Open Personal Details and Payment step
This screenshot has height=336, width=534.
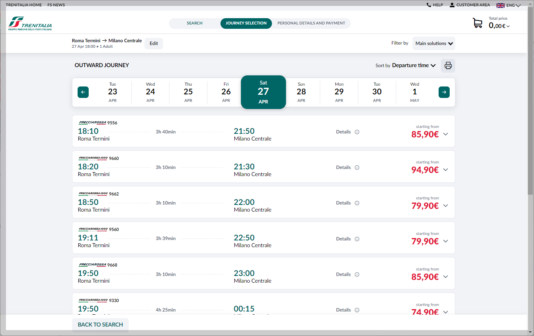click(311, 23)
